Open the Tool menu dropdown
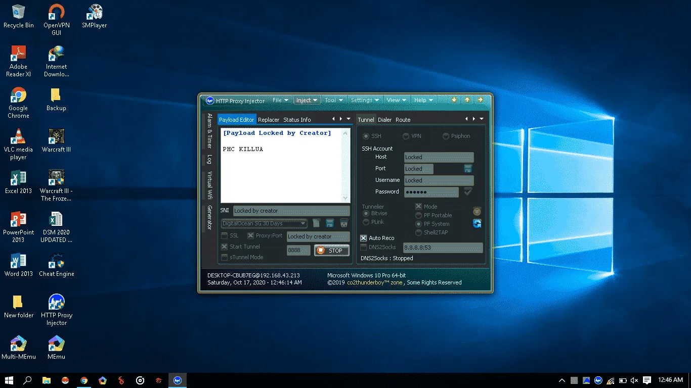This screenshot has height=388, width=691. (334, 100)
